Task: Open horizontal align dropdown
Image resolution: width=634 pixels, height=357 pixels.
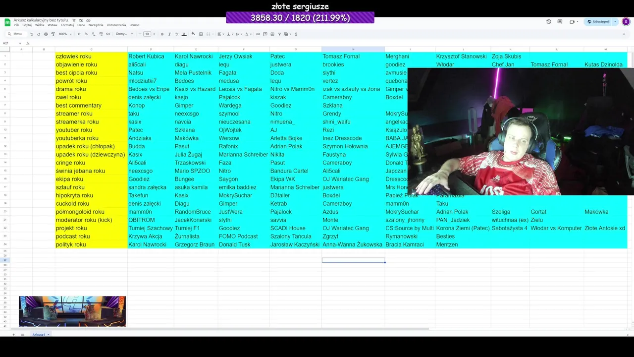Action: click(220, 34)
